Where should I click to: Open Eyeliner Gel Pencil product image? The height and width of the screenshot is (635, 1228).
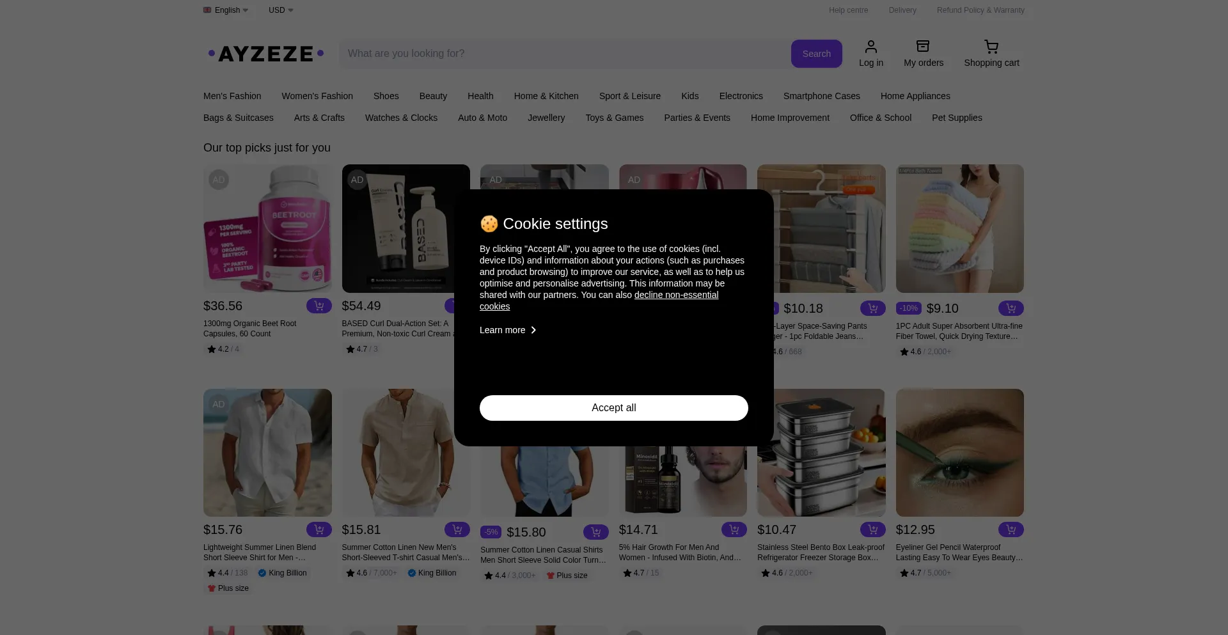[959, 453]
